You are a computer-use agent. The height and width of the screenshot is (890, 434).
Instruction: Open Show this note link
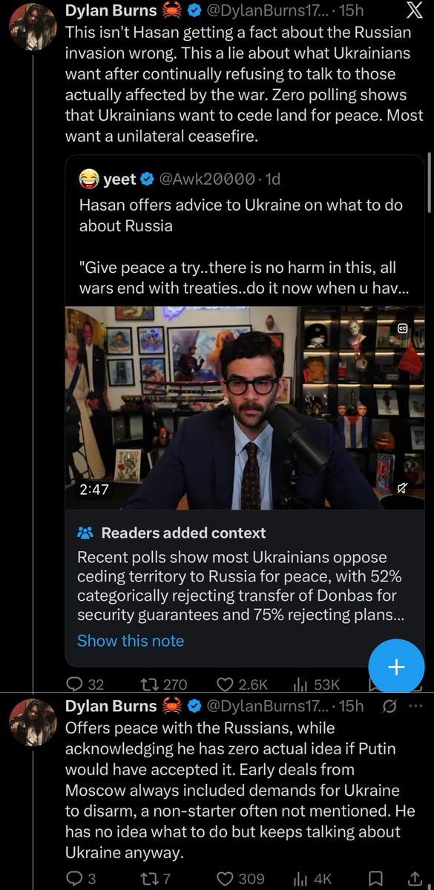(131, 641)
